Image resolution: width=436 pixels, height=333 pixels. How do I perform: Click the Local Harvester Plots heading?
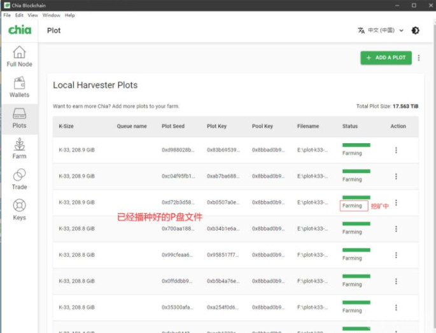(95, 85)
